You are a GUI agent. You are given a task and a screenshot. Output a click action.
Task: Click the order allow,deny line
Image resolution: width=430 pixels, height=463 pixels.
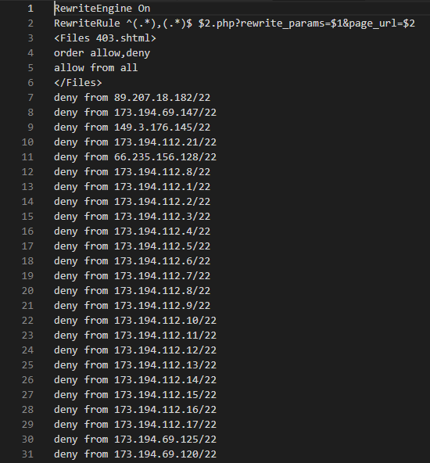pyautogui.click(x=102, y=53)
